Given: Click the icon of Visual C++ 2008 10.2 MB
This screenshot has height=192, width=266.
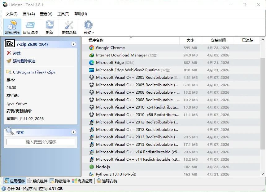Looking at the screenshot, I should click(92, 100).
